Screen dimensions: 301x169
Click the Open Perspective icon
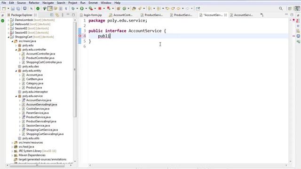coord(290,8)
